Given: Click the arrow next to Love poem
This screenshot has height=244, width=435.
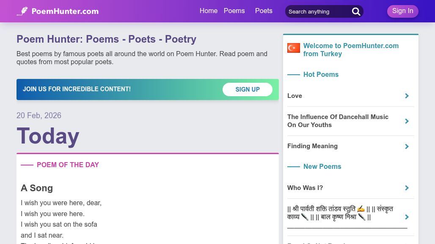Looking at the screenshot, I should point(407,96).
